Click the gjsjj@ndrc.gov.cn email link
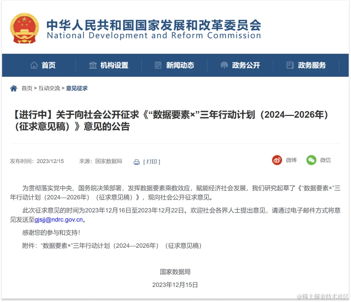 [x=59, y=220]
